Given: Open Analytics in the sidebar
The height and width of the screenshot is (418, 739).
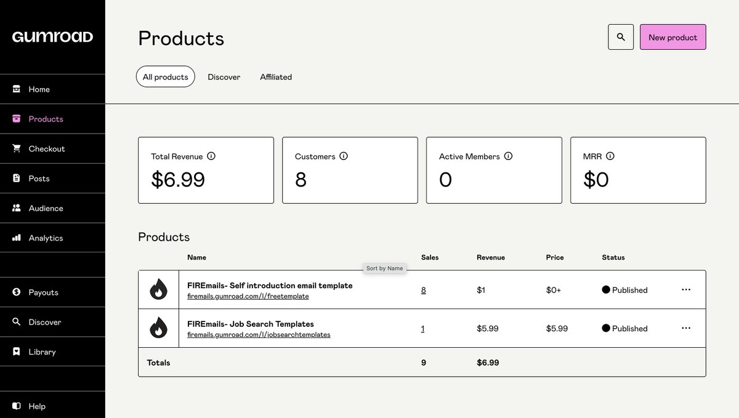Looking at the screenshot, I should click(52, 238).
